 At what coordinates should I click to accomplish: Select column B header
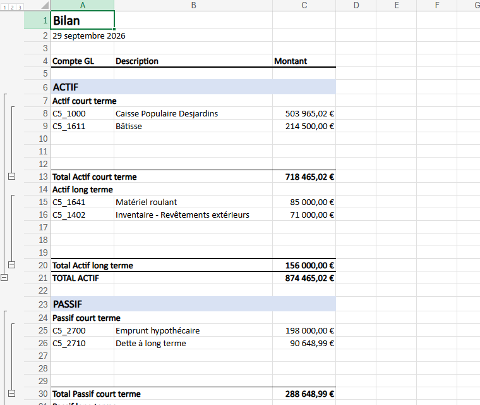point(193,5)
